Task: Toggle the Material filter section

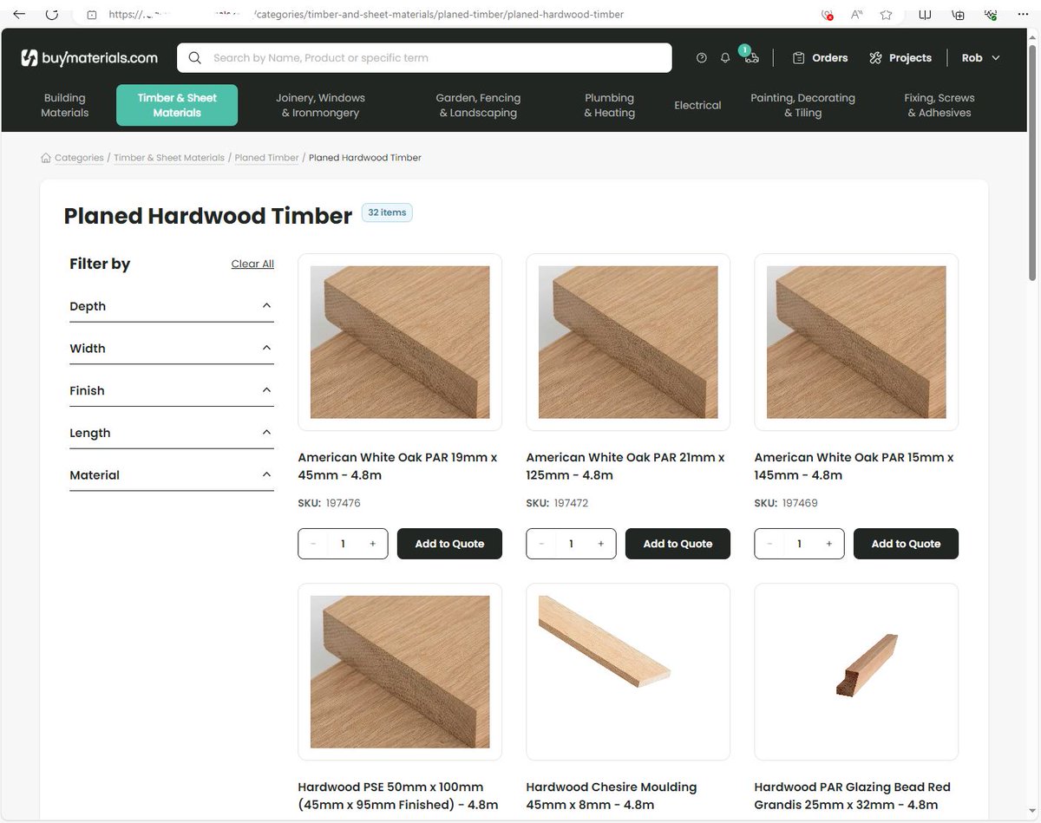Action: point(172,475)
